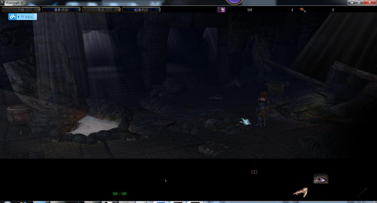Click the cloud upload speed widget icon
The width and height of the screenshot is (377, 203).
tap(12, 17)
